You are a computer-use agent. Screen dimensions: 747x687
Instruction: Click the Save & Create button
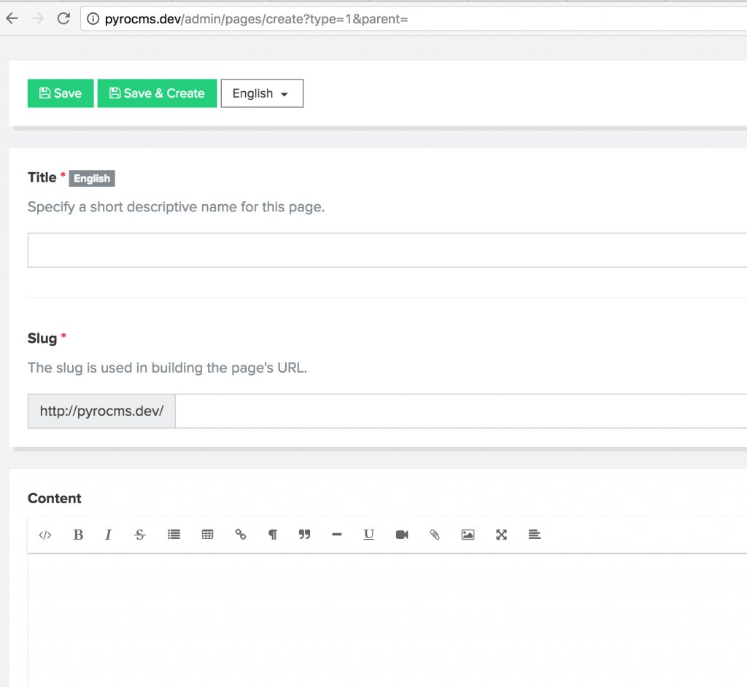pos(157,93)
